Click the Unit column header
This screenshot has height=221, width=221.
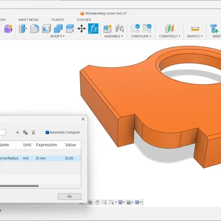(x=27, y=145)
